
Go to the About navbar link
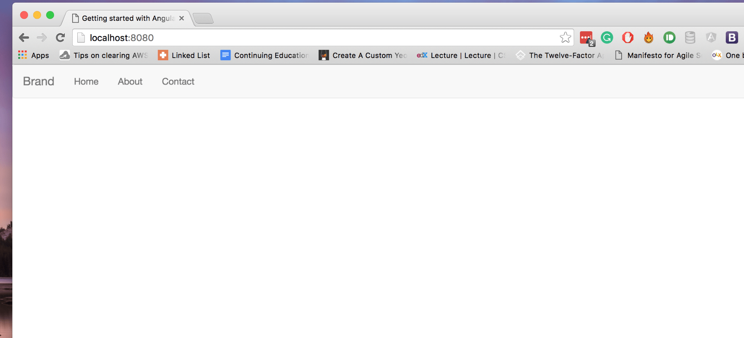point(130,82)
